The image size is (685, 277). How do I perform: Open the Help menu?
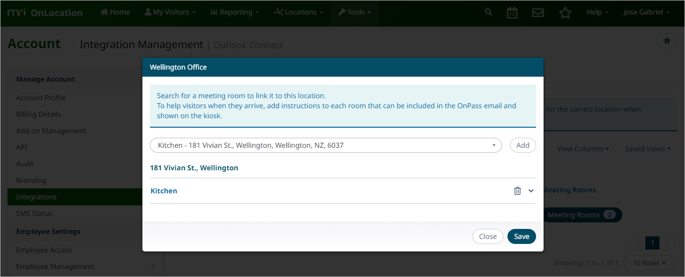click(x=597, y=13)
